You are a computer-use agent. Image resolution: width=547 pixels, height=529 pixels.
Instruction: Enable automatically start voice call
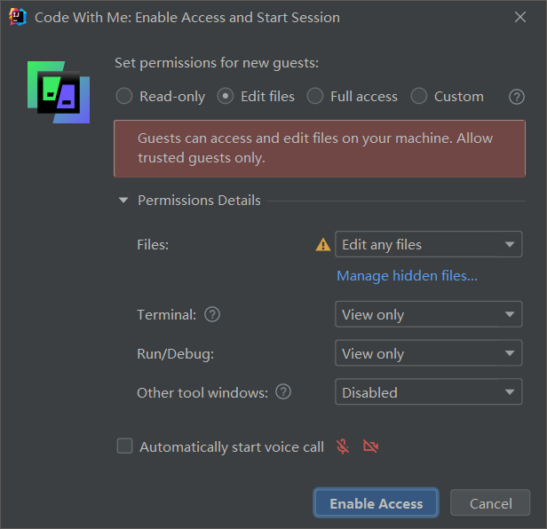click(x=125, y=446)
